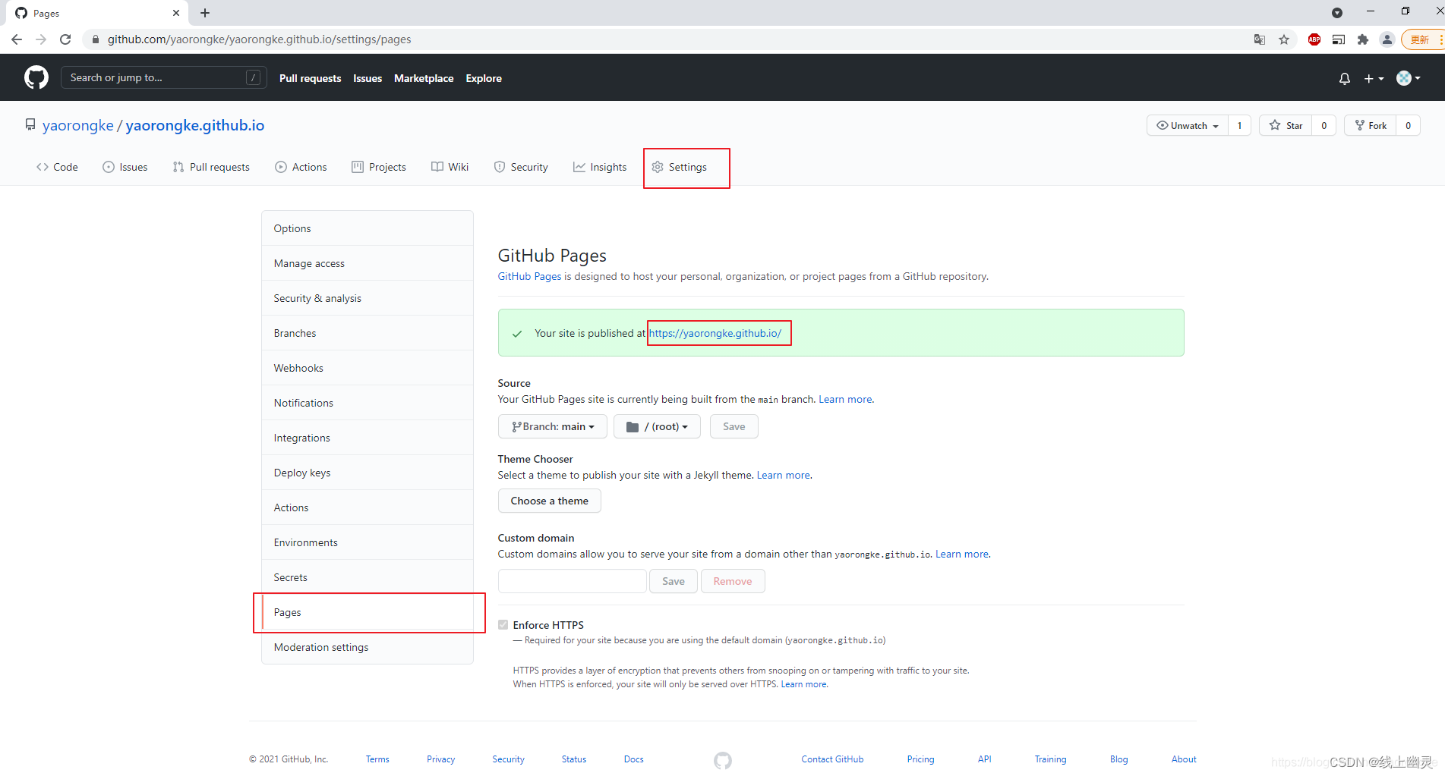Click the Chrome update button
Image resolution: width=1445 pixels, height=776 pixels.
point(1421,39)
